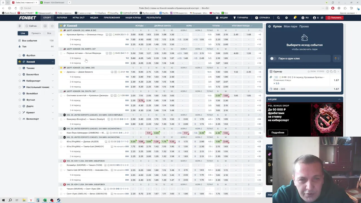Screen dimensions: 361x203
Task: Favorite Теннис star in sidebar
Action: (20, 68)
